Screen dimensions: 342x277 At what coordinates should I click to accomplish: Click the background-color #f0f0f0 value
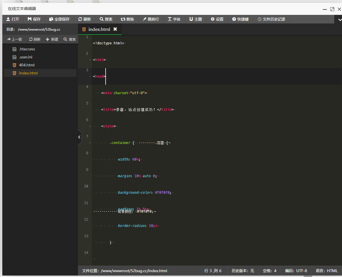tap(163, 193)
